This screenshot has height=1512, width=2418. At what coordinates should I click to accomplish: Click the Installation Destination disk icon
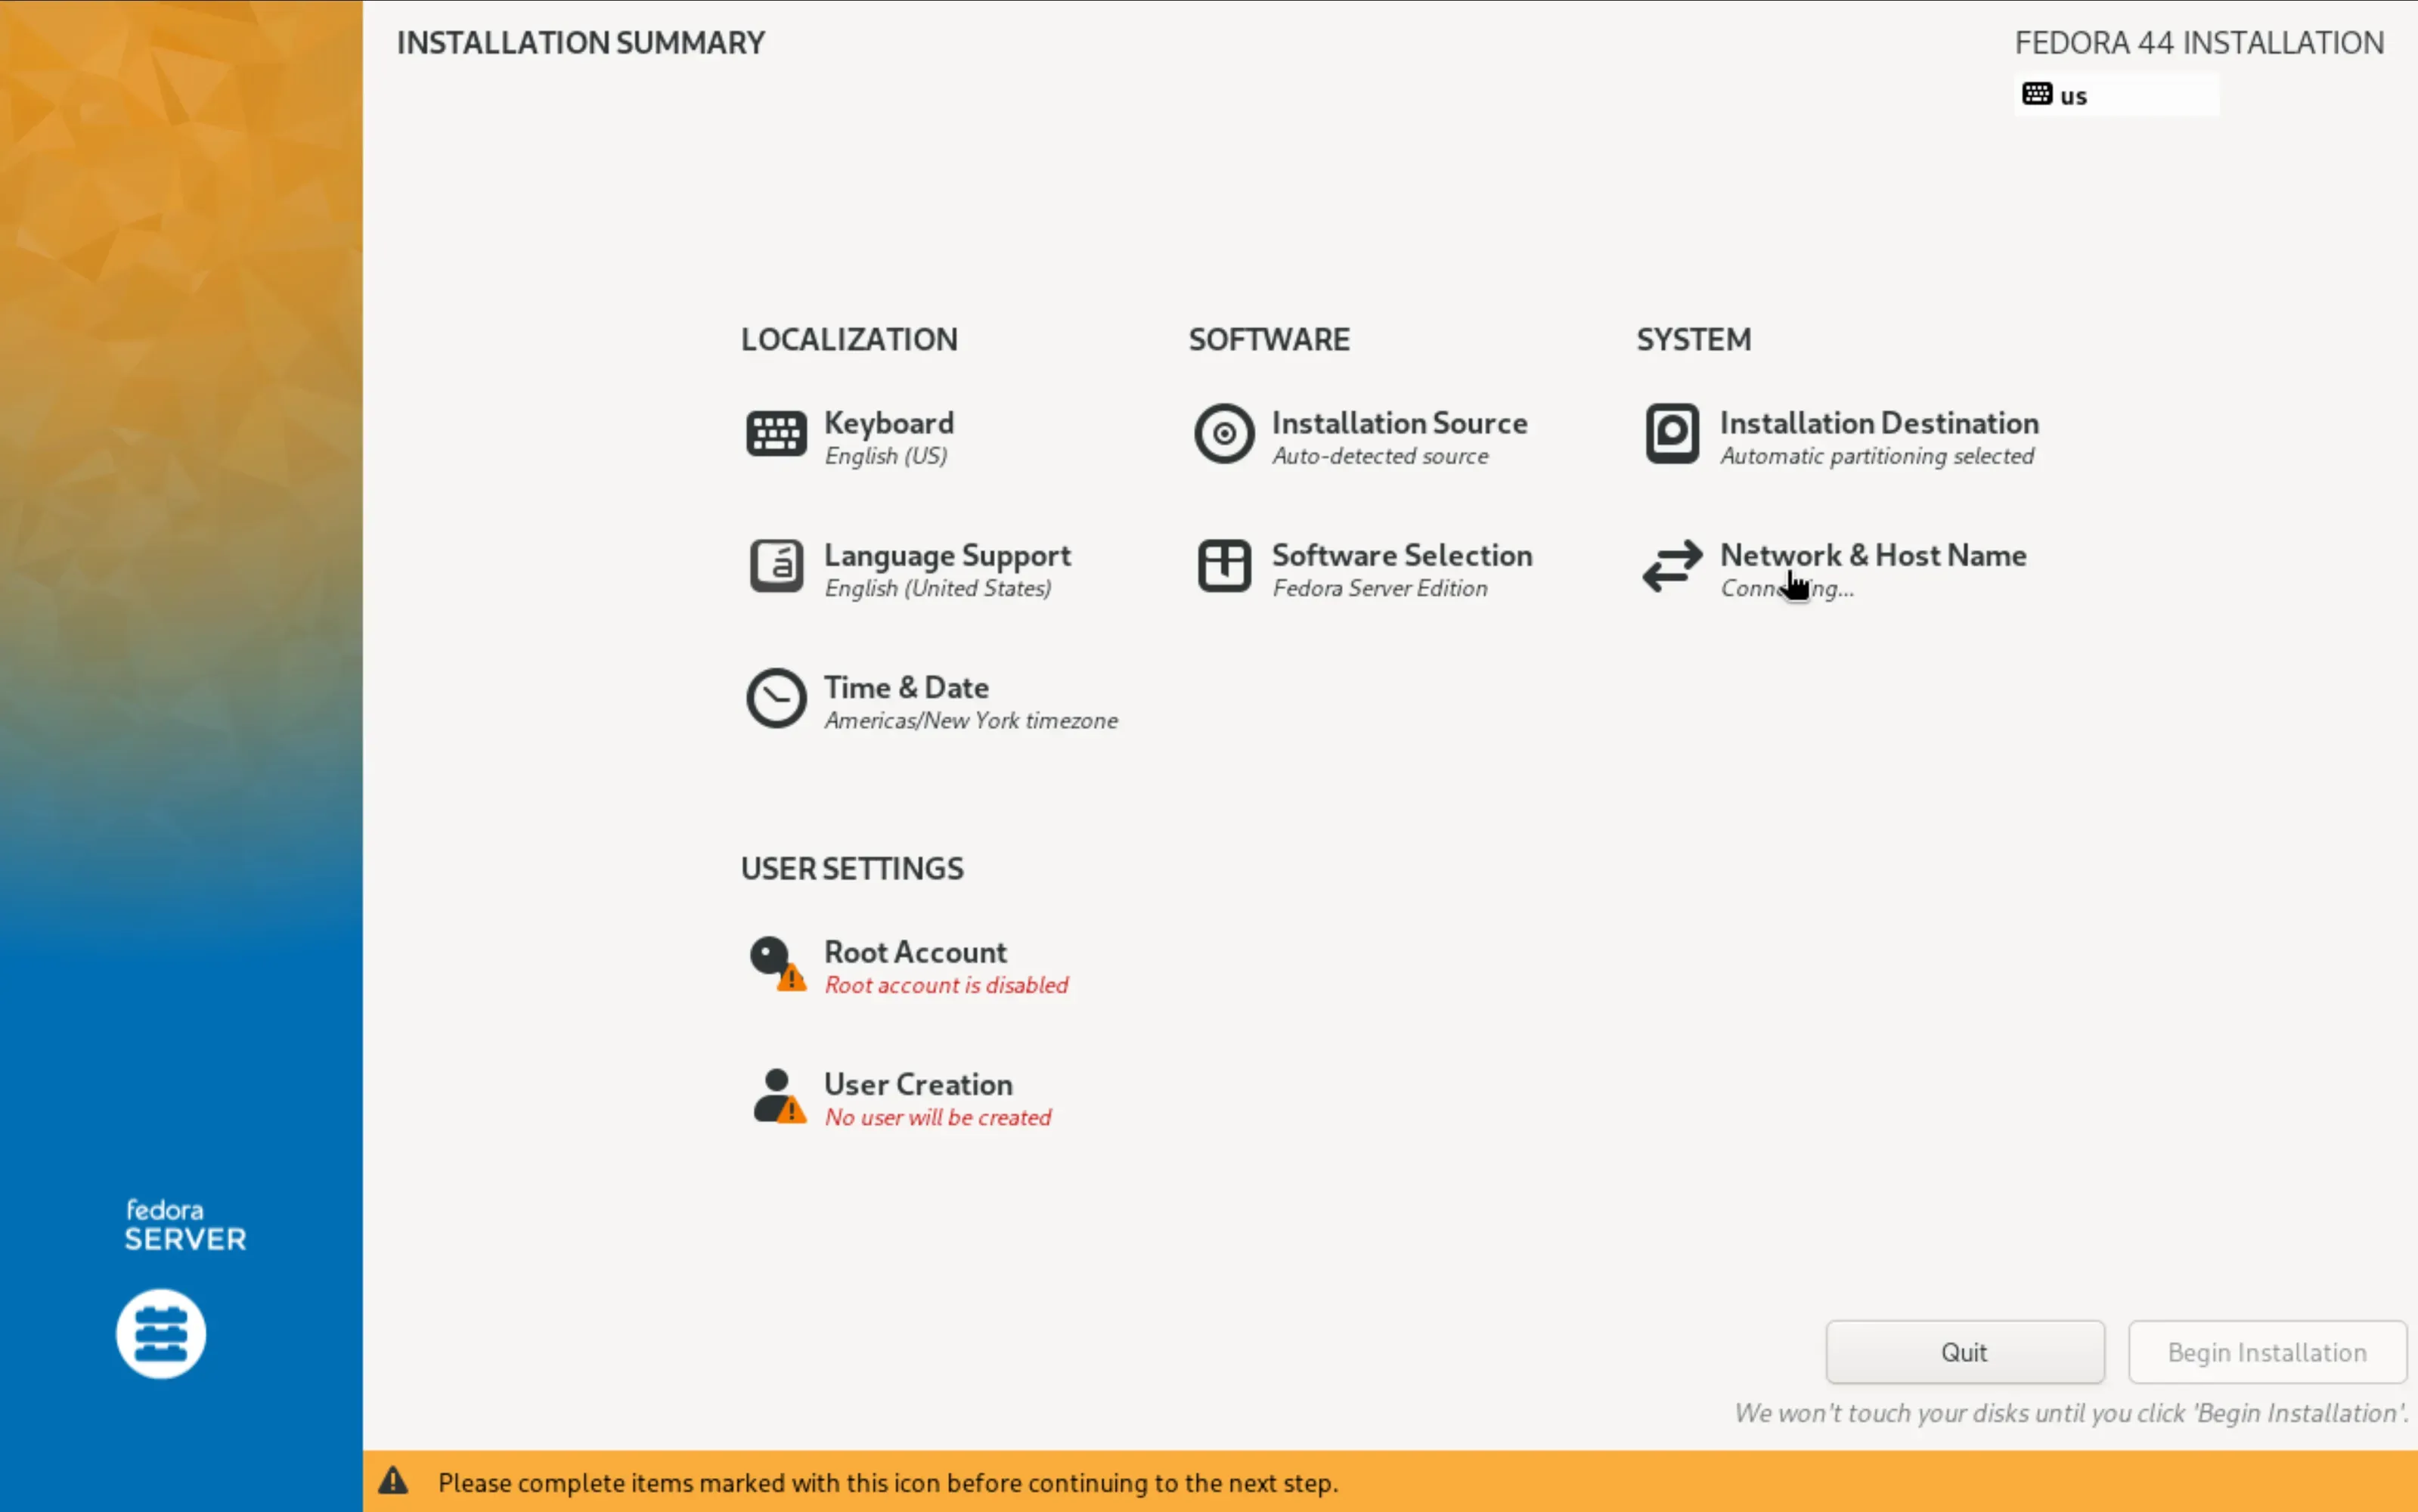(x=1672, y=434)
